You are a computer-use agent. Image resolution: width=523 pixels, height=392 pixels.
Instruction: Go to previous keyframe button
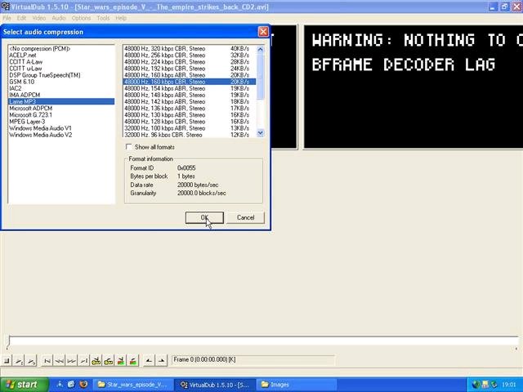(96, 361)
